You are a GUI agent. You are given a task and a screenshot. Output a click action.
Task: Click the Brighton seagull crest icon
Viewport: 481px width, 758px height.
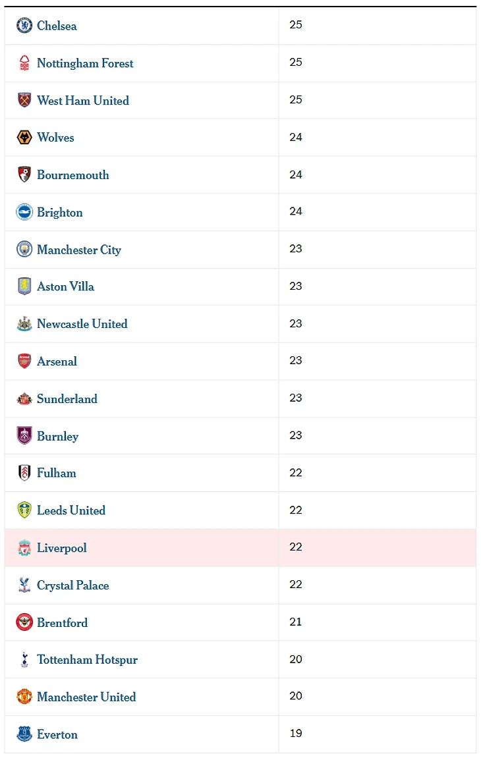(x=24, y=212)
